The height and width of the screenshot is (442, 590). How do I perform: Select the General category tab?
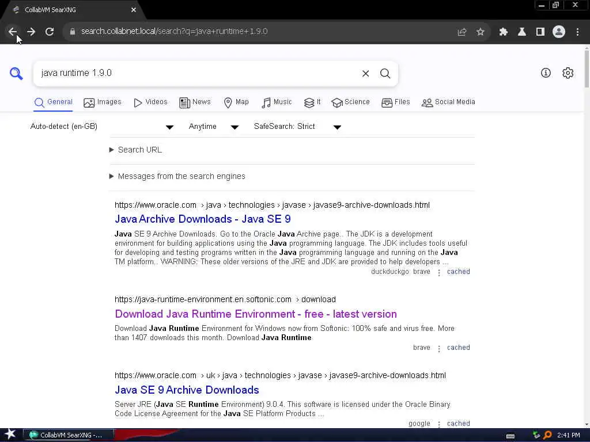(x=53, y=102)
